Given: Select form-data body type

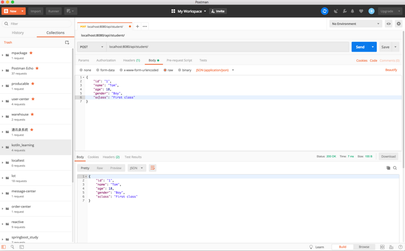Looking at the screenshot, I should [x=98, y=70].
